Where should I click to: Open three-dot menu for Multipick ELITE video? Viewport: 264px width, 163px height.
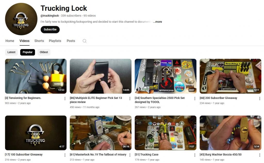130,98
